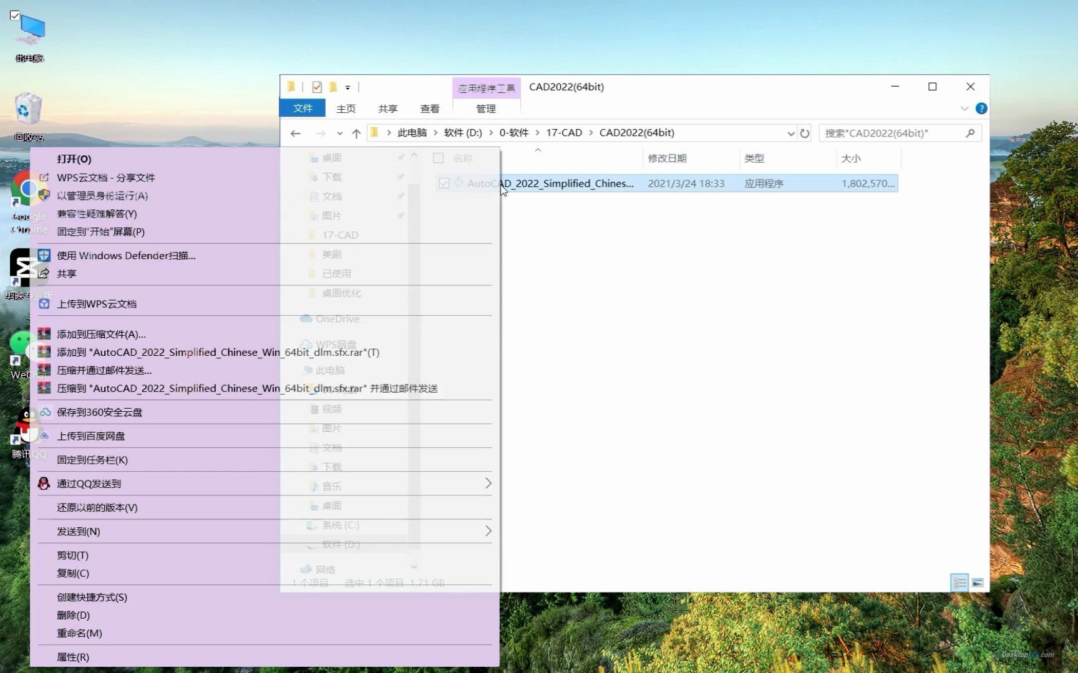The height and width of the screenshot is (673, 1078).
Task: Choose 还原以前的版本(V)
Action: [x=97, y=507]
